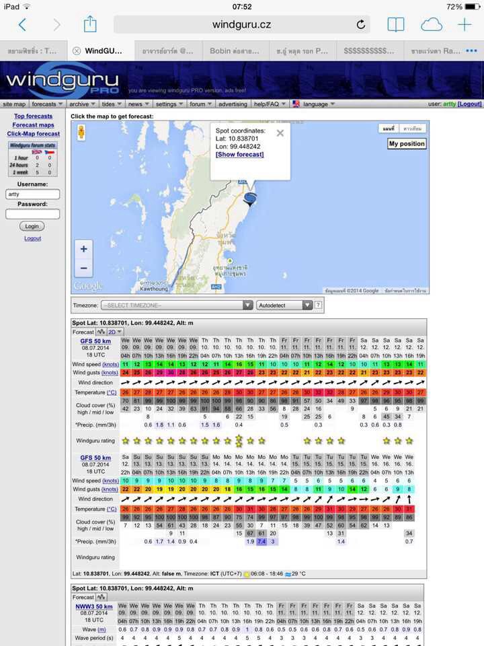
Task: Open the advertising menu item
Action: tap(233, 104)
